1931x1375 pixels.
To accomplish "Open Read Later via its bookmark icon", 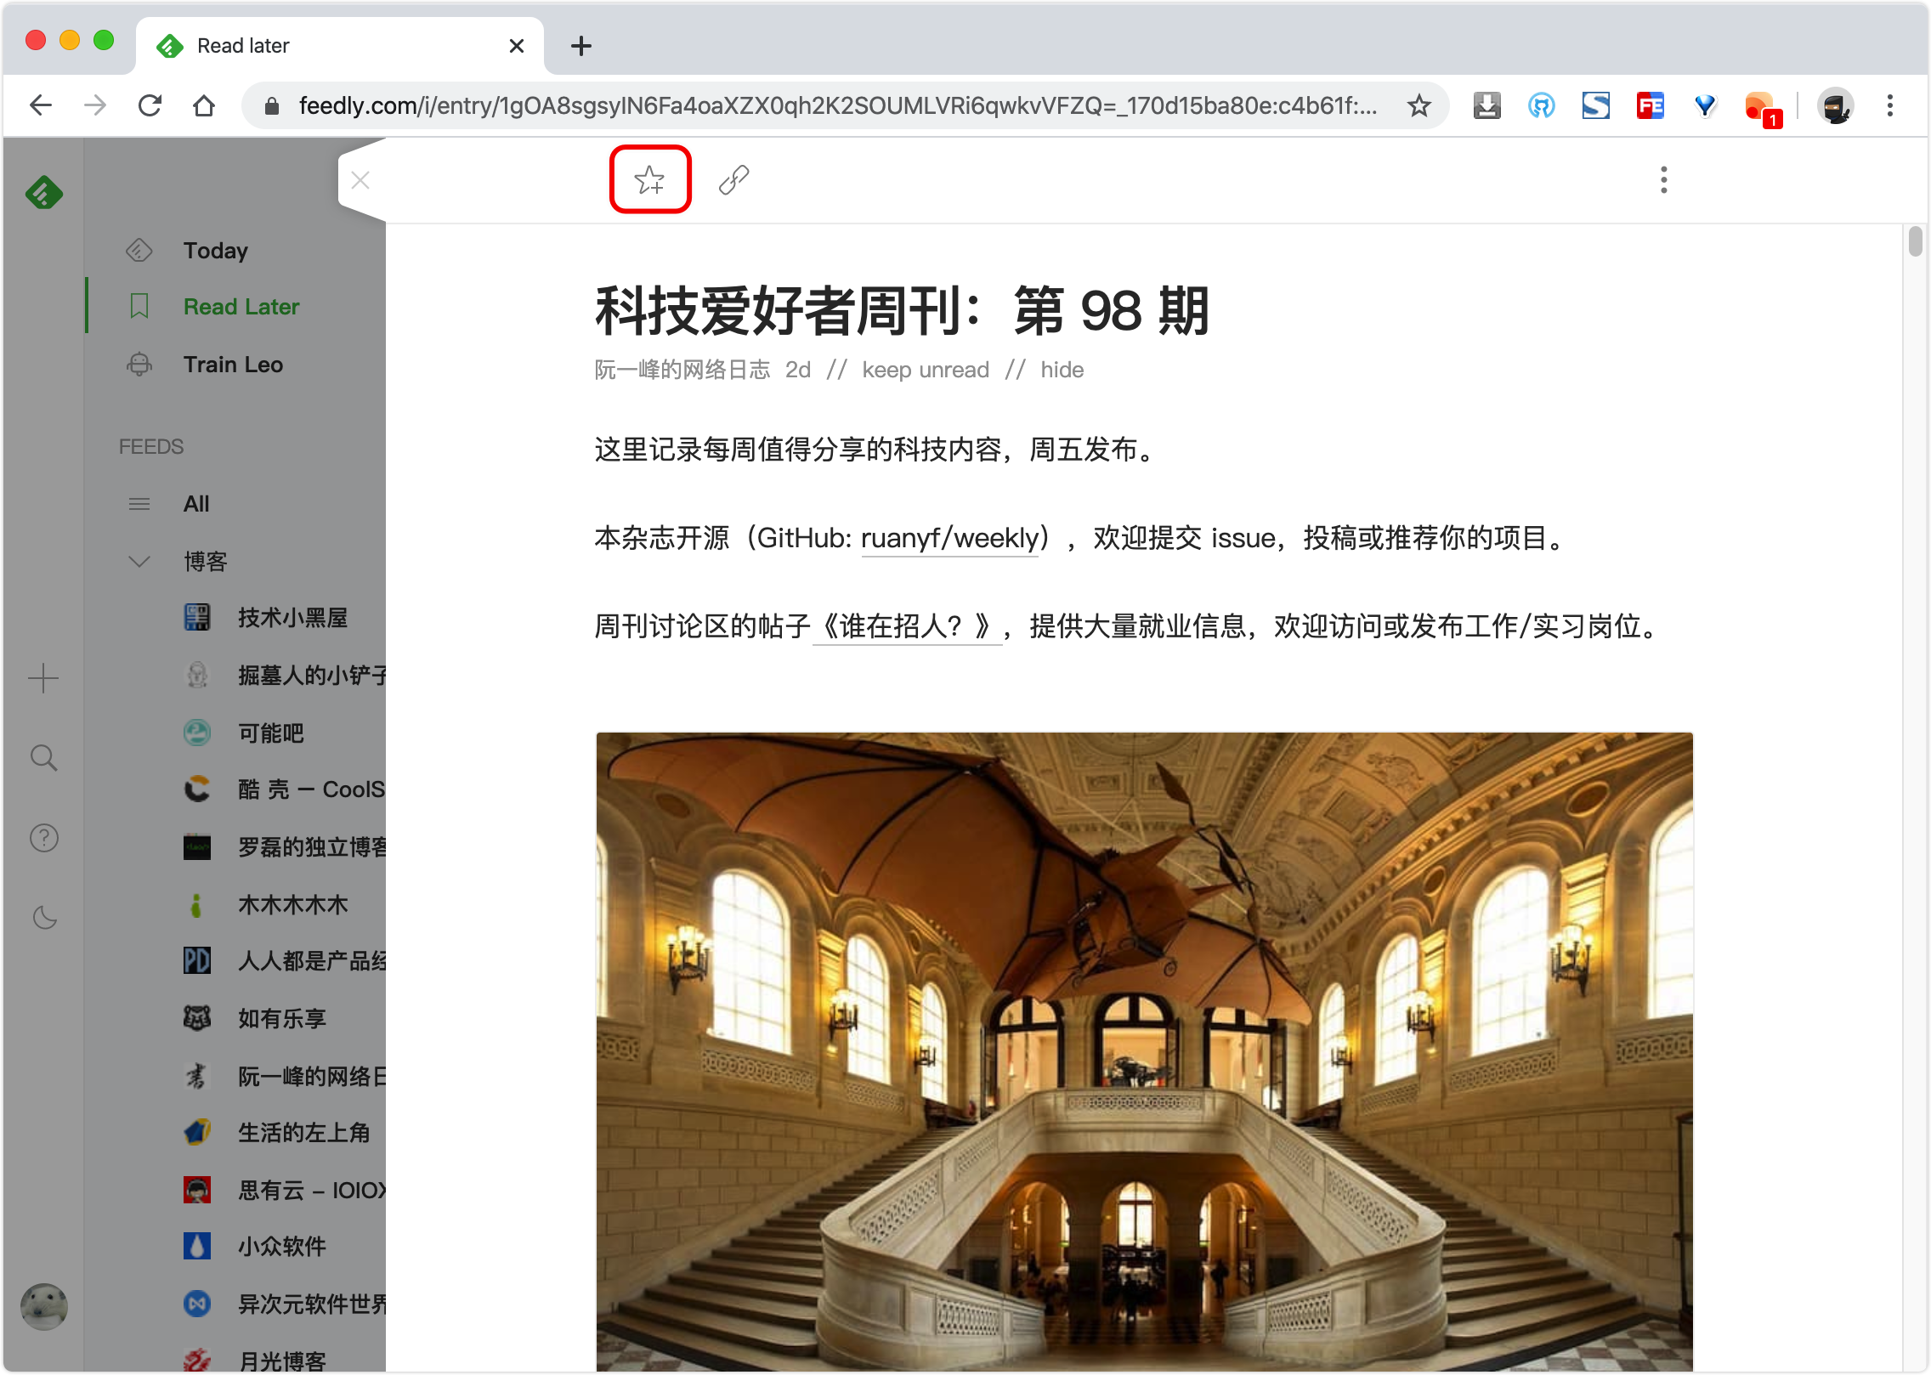I will [139, 306].
